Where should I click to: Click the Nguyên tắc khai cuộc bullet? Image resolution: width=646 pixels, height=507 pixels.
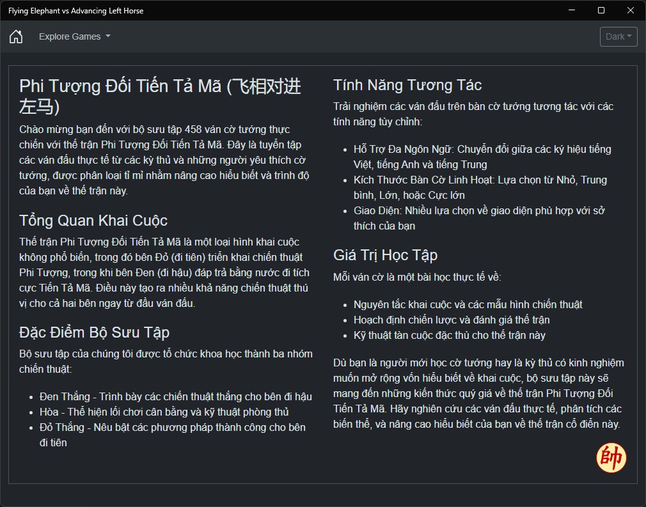click(468, 304)
